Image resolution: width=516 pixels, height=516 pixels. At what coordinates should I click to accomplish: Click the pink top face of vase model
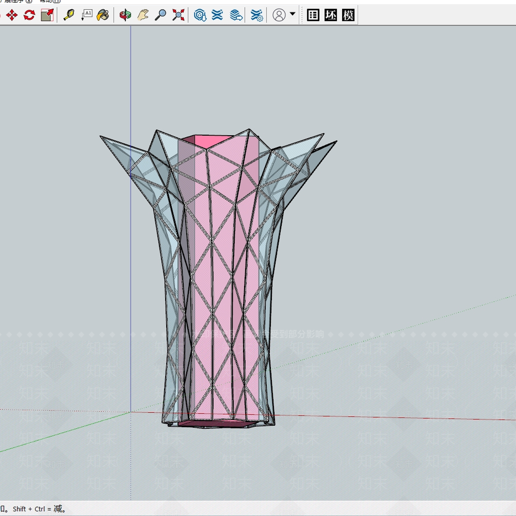coord(211,141)
